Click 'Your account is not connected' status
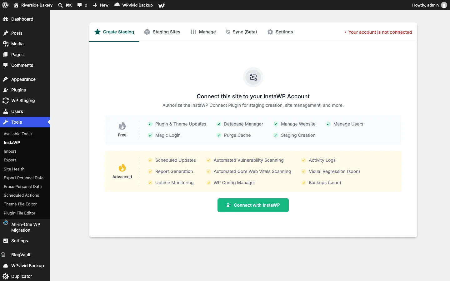Image resolution: width=450 pixels, height=281 pixels. 378,32
